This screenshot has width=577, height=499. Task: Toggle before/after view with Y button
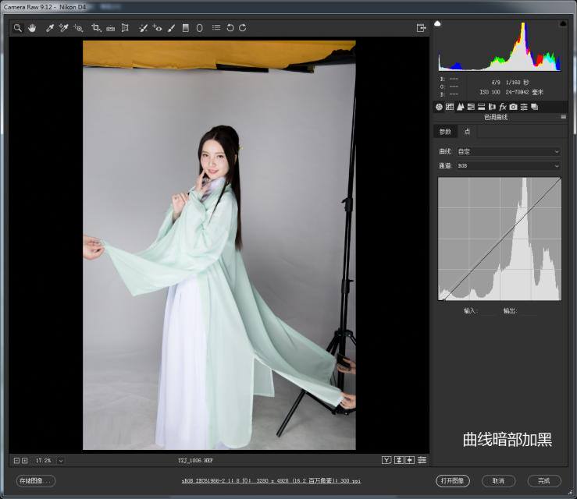click(x=386, y=460)
